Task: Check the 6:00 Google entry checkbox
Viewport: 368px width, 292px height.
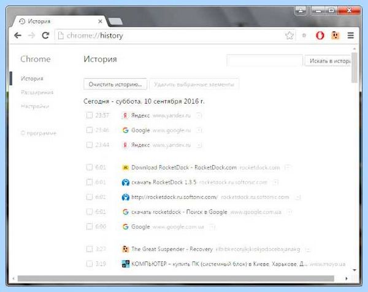Action: (90, 226)
